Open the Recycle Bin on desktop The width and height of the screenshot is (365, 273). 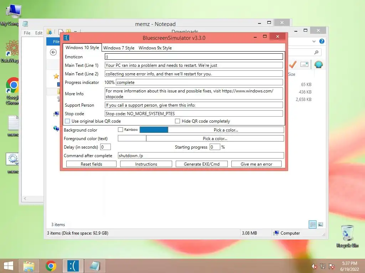pyautogui.click(x=347, y=233)
